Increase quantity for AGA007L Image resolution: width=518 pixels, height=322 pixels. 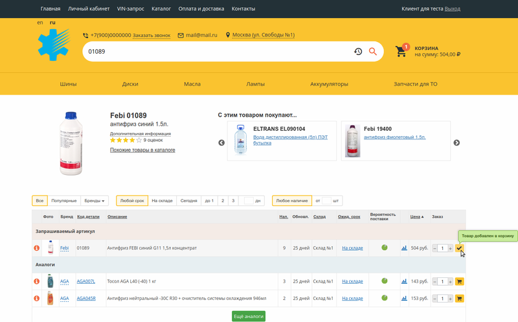coord(450,282)
